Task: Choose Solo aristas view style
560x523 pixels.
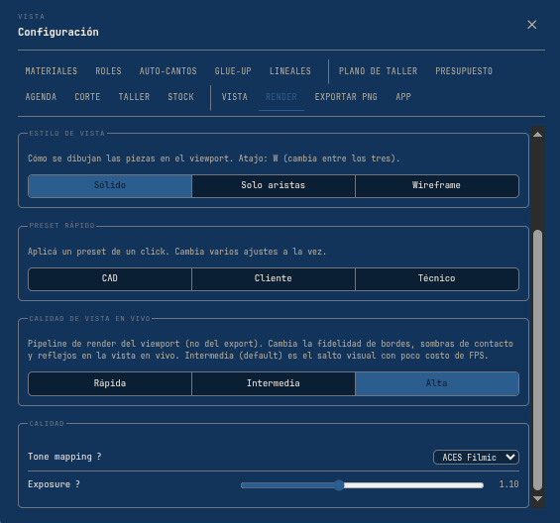Action: (x=274, y=185)
